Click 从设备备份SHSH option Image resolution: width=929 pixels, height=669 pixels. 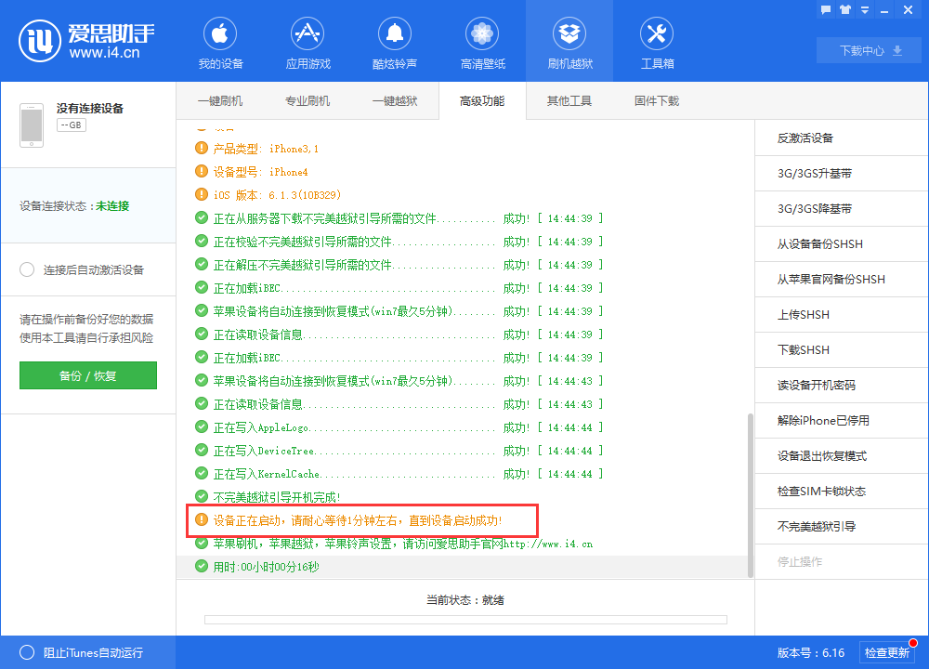(x=842, y=243)
